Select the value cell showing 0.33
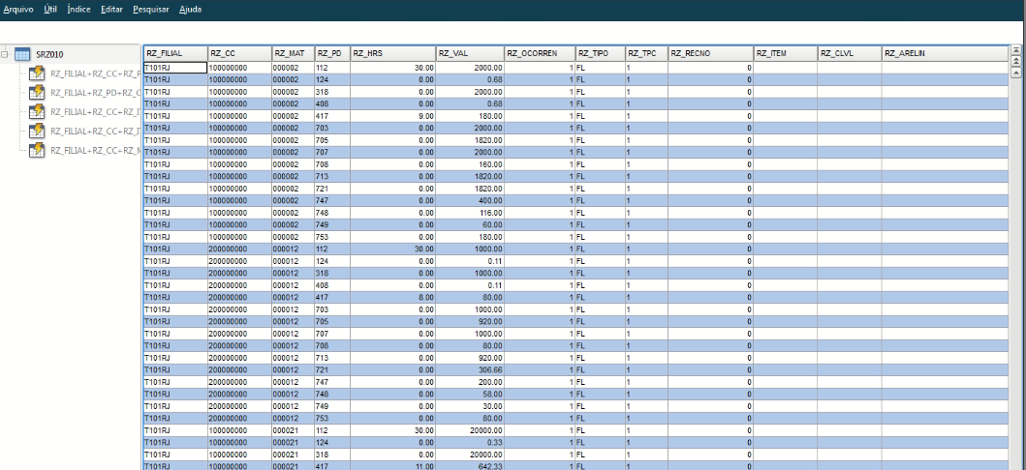The height and width of the screenshot is (470, 1026). pos(471,442)
